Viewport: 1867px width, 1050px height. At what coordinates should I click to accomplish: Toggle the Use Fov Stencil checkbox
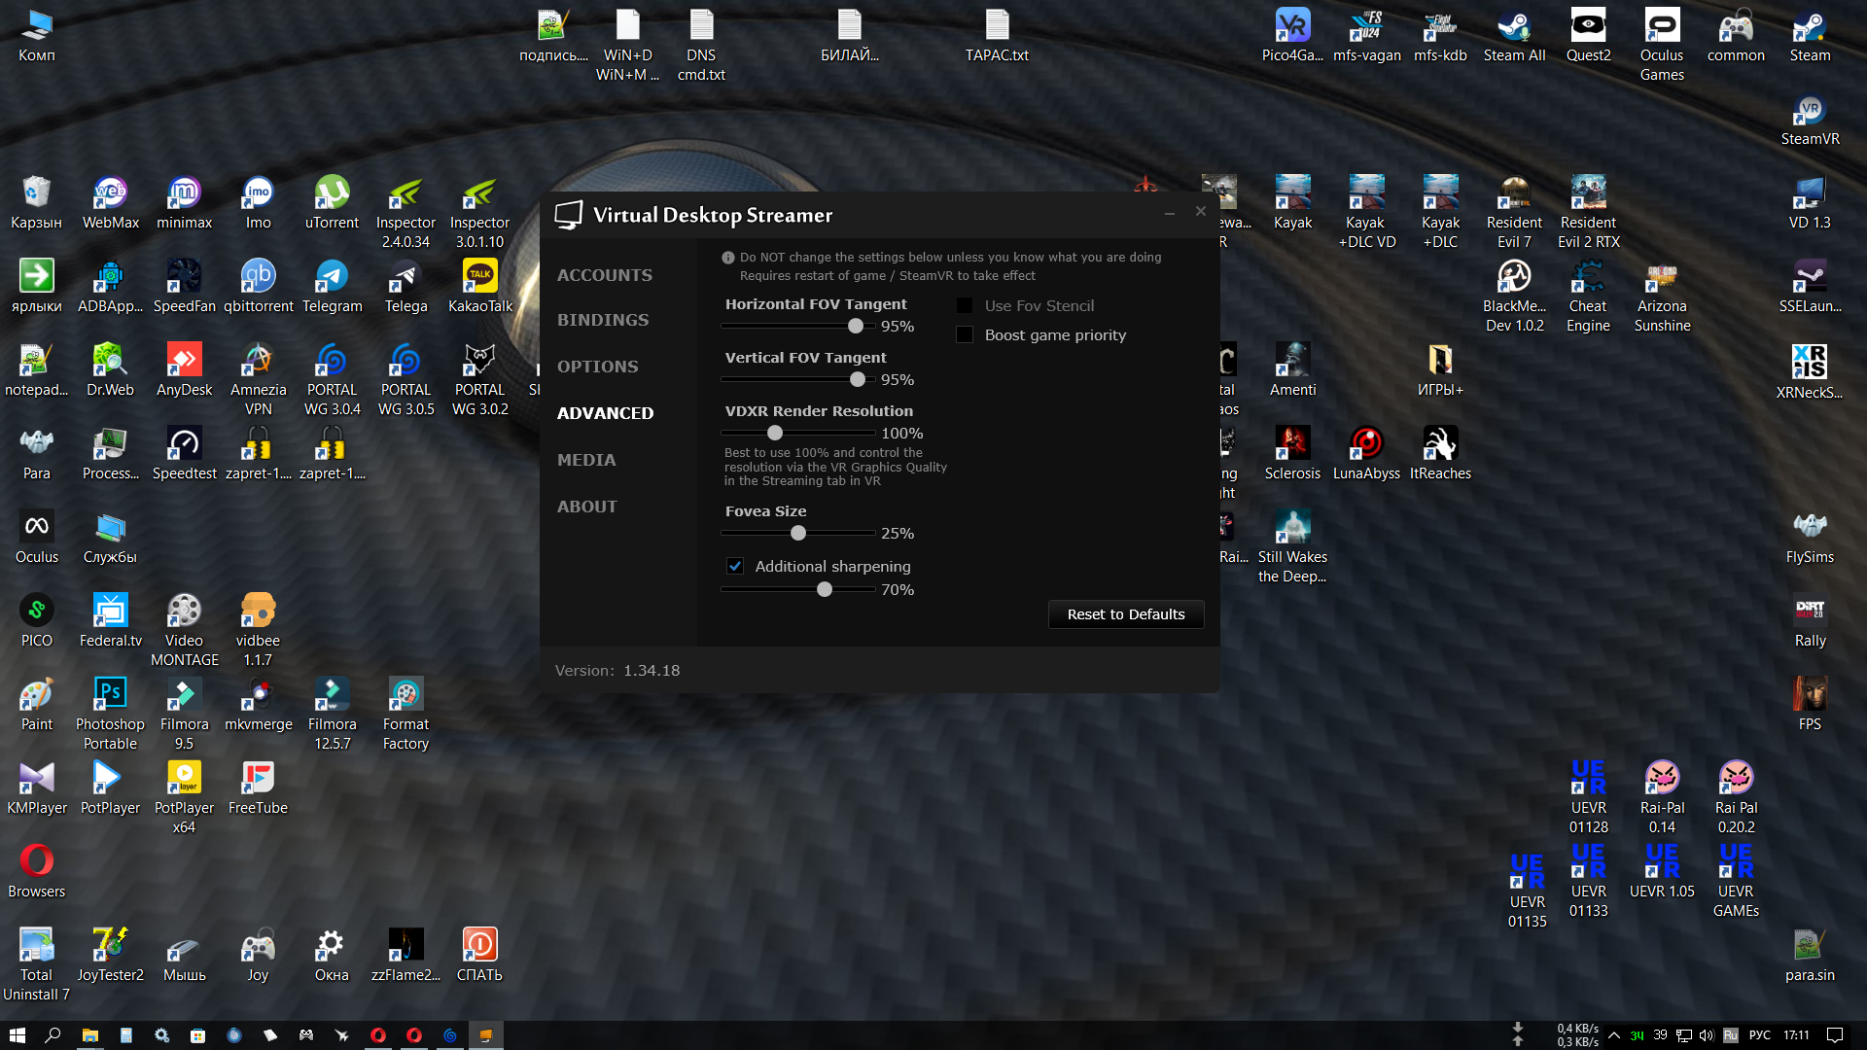965,305
